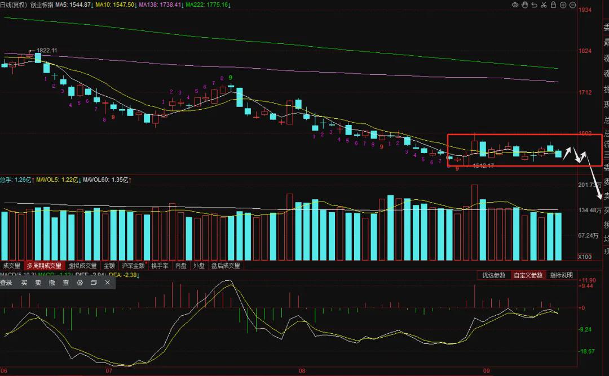
Task: Toggle the lock icon in chart toolbar
Action: 553,5
